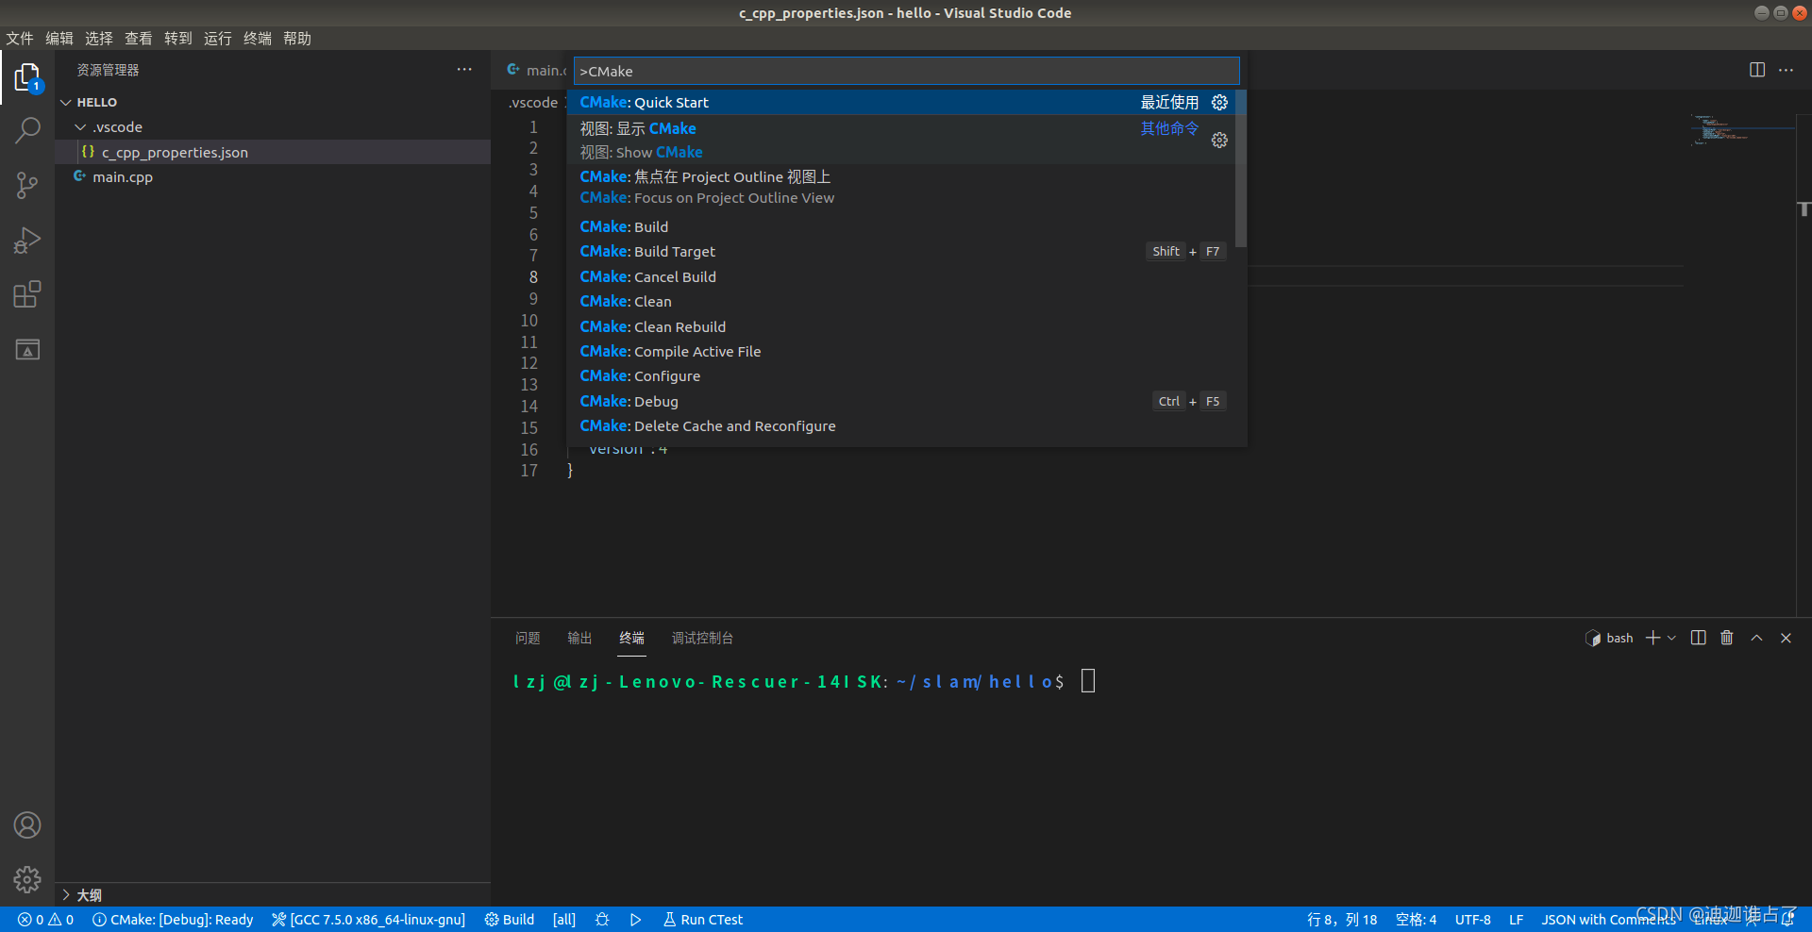1812x932 pixels.
Task: Click CMake: [Debug]: Ready status item
Action: click(173, 920)
